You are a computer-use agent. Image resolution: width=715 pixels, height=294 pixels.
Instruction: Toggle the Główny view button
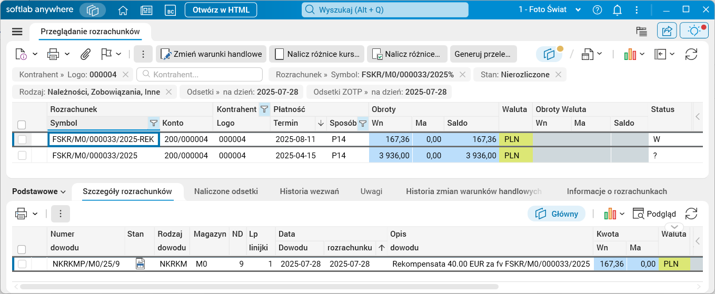click(x=557, y=214)
